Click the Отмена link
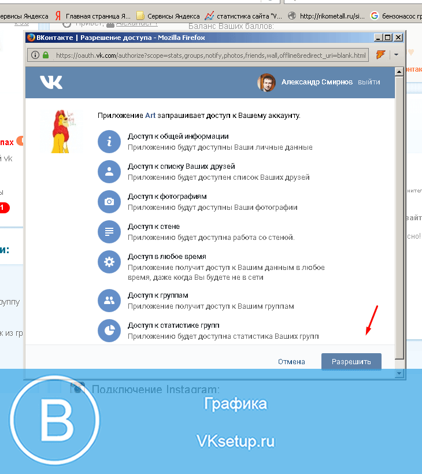Screen dimensions: 422x474 pos(291,361)
